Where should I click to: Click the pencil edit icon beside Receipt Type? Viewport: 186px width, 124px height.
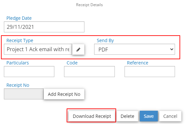pyautogui.click(x=78, y=50)
